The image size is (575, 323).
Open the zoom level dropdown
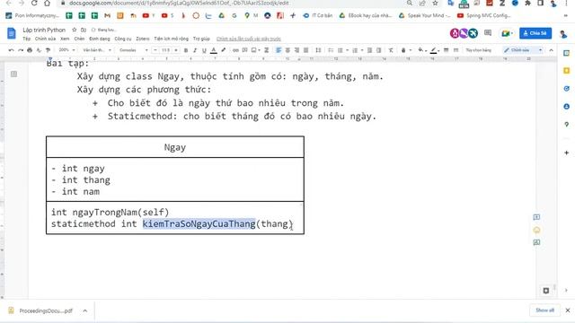66,50
